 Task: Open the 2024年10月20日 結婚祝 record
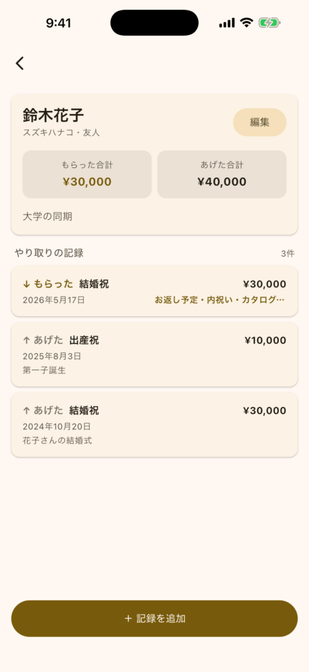point(154,425)
